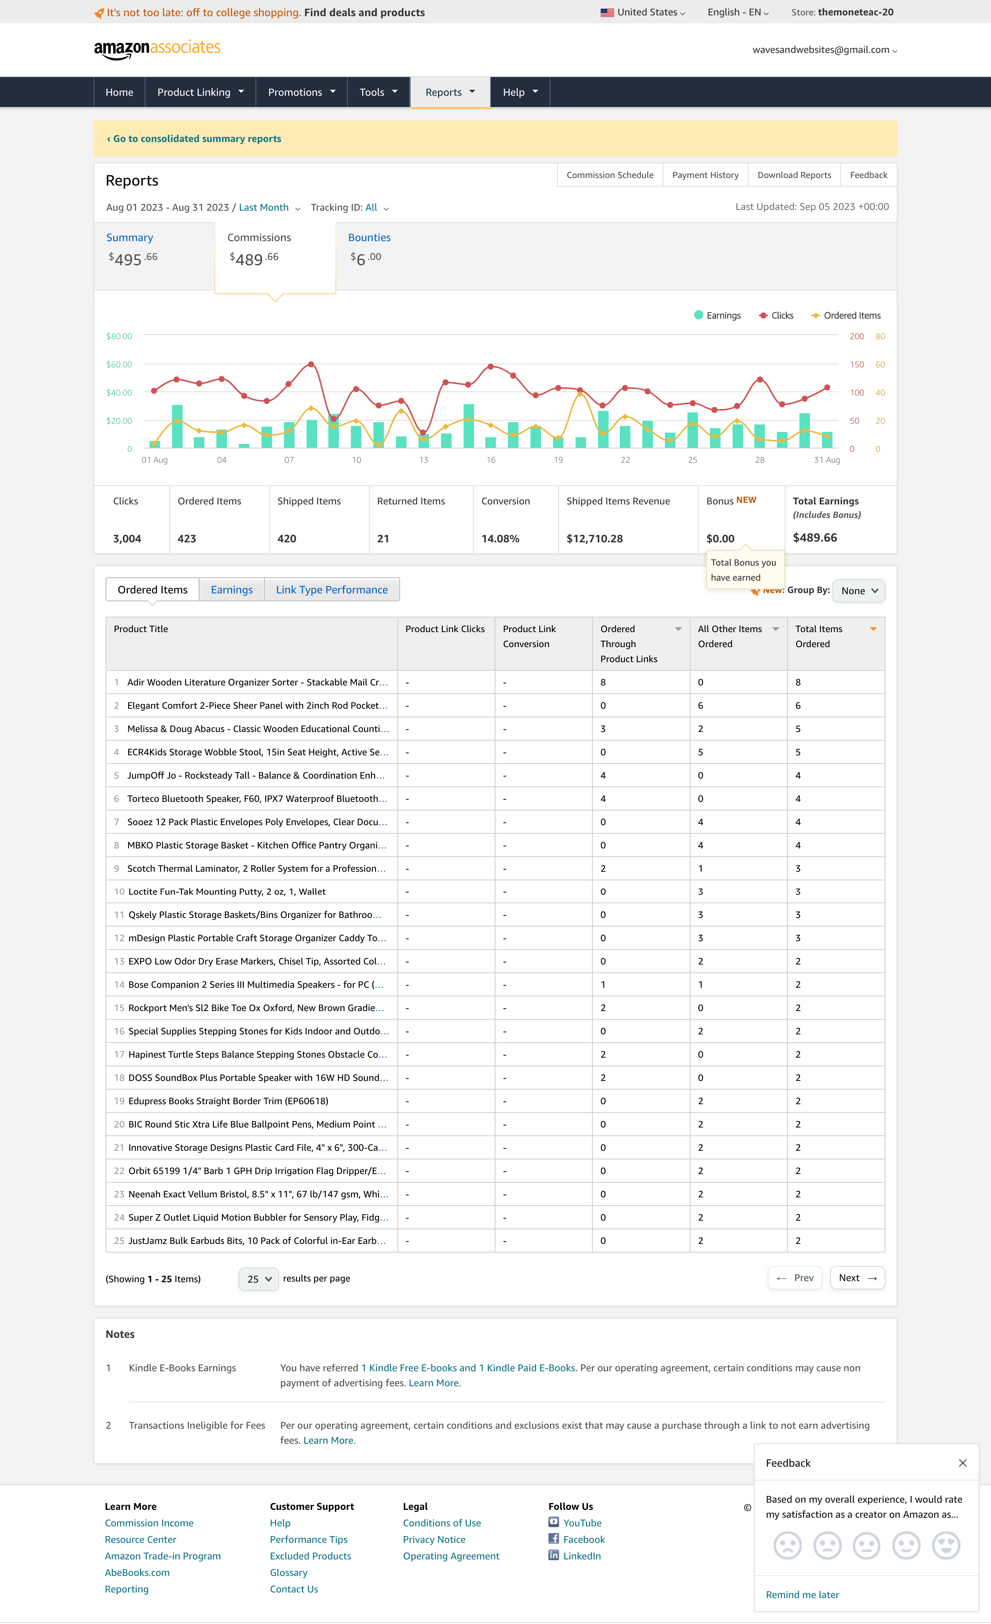Click the Contact Us footer link
The image size is (991, 1624).
(x=293, y=1588)
